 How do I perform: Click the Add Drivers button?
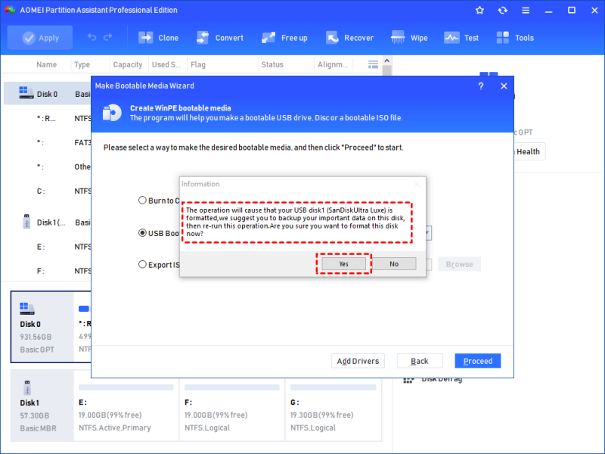[x=358, y=361]
